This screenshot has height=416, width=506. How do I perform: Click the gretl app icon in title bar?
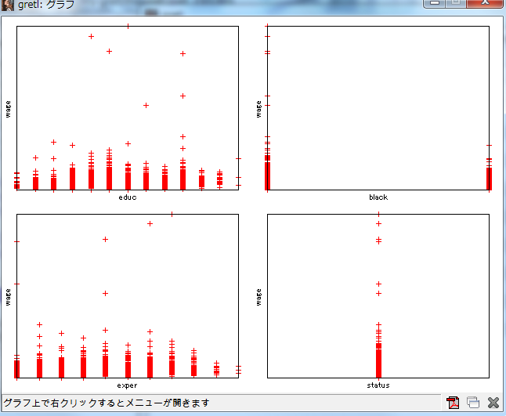click(x=8, y=4)
